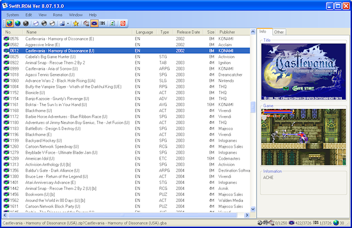Select Aggressive Inline (E) row
Viewport: 352px width, 228px height.
click(x=126, y=45)
